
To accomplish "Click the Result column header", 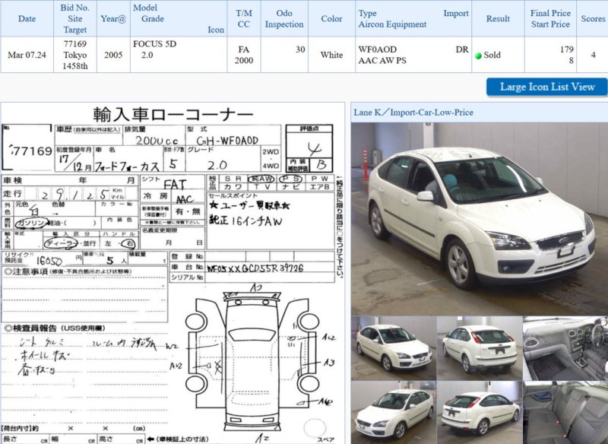I will [498, 19].
